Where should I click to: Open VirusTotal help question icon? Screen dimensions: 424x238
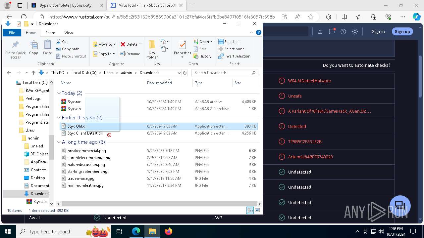(343, 32)
